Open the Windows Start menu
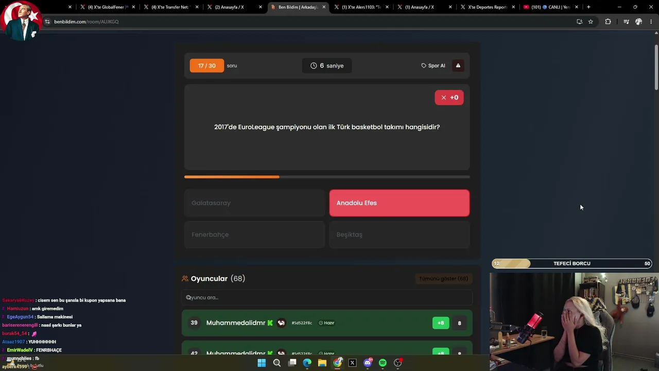The image size is (659, 371). point(262,363)
